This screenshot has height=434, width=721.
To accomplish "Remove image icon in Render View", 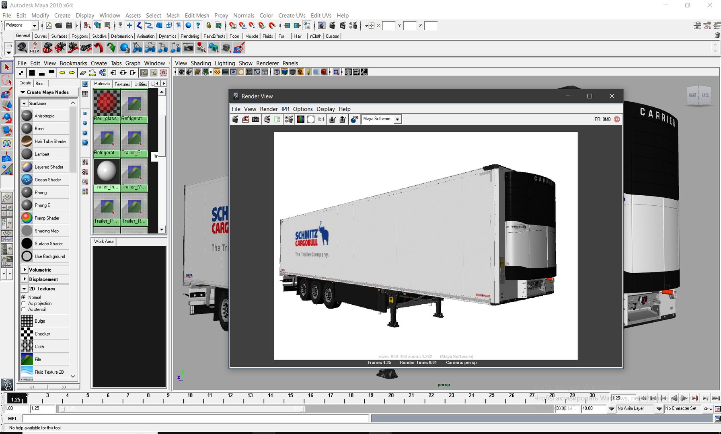I will pyautogui.click(x=343, y=119).
